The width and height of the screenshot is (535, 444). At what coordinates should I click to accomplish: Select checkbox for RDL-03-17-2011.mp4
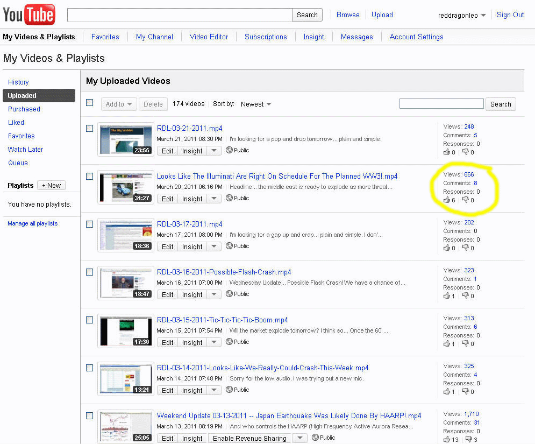[x=89, y=224]
